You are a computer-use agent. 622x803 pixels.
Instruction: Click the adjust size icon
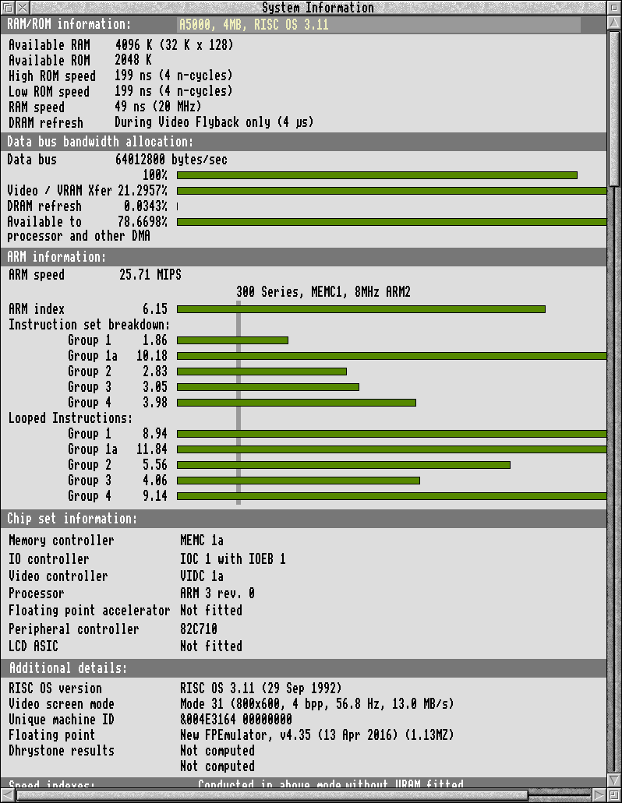point(613,794)
